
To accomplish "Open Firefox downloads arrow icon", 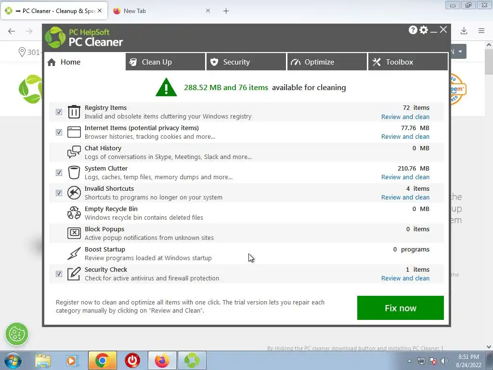I will [x=464, y=31].
